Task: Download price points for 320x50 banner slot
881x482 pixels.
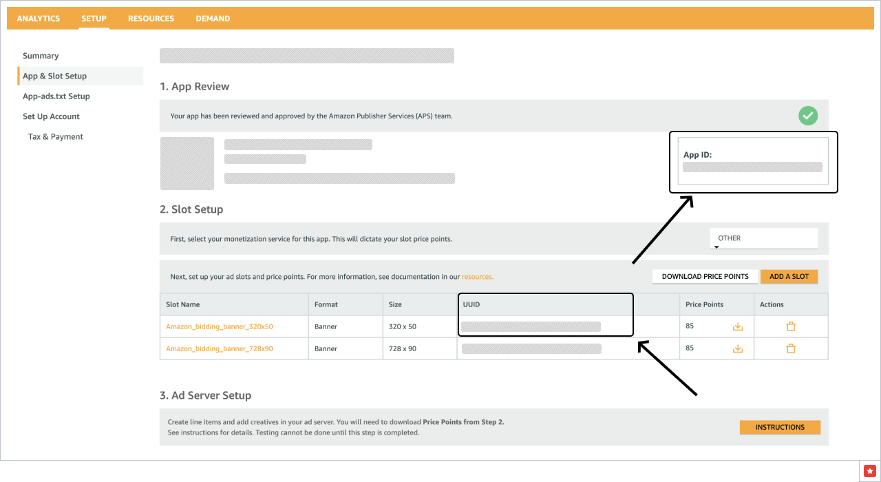Action: [738, 326]
